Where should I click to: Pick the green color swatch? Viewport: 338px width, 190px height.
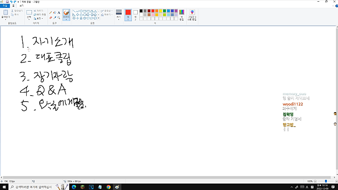(164, 11)
